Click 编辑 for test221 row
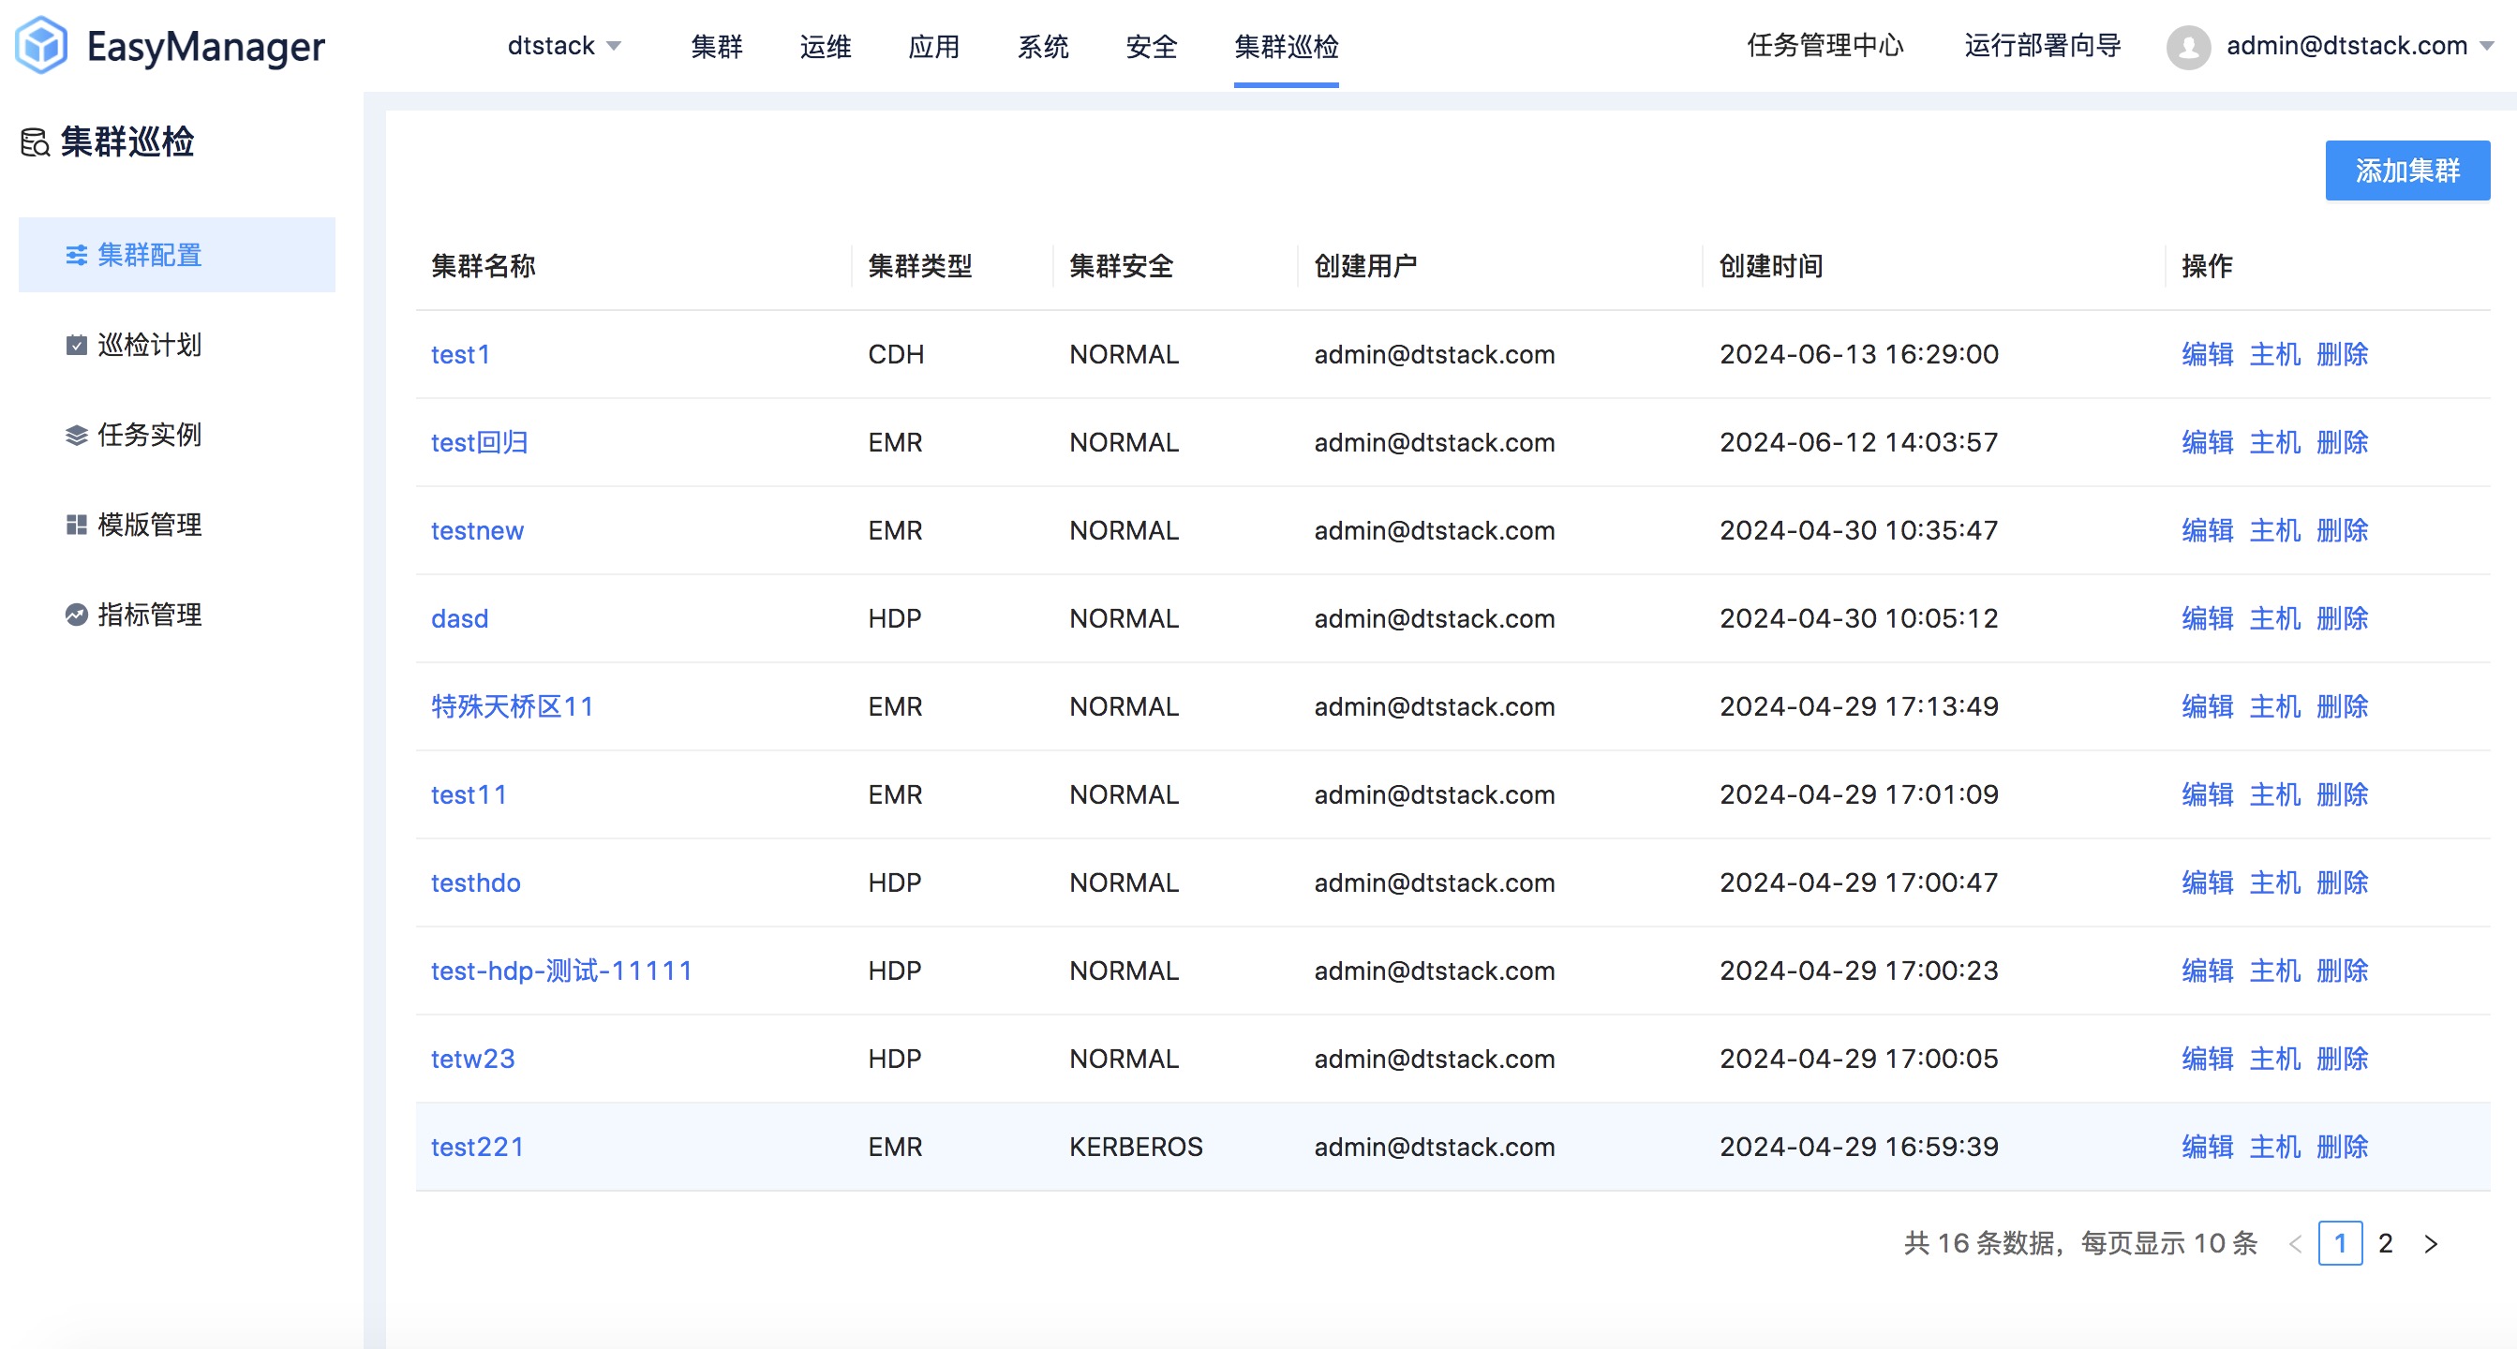 click(x=2207, y=1146)
